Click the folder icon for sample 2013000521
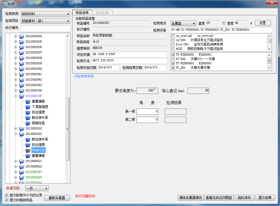Image resolution: width=280 pixels, height=206 pixels. [21, 161]
